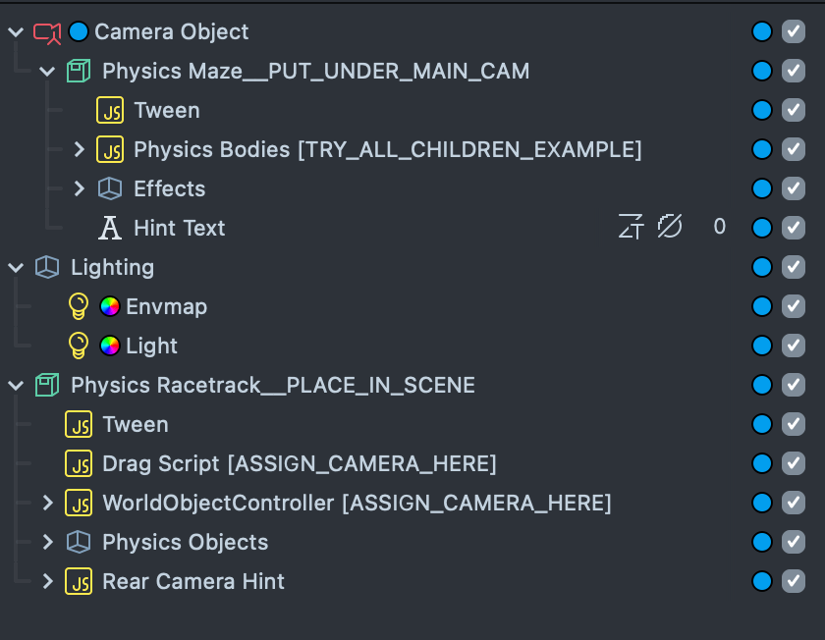
Task: Click the text layout icon on Hint Text row
Action: (630, 228)
